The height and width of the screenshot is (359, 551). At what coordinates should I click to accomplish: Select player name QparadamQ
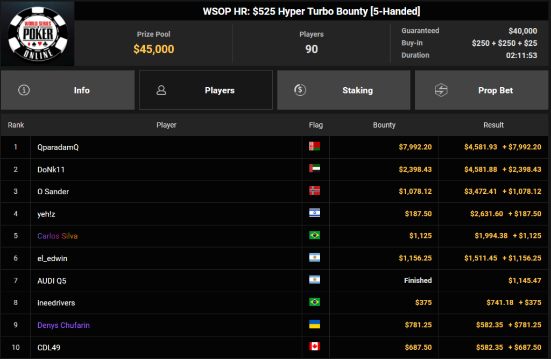coord(58,147)
